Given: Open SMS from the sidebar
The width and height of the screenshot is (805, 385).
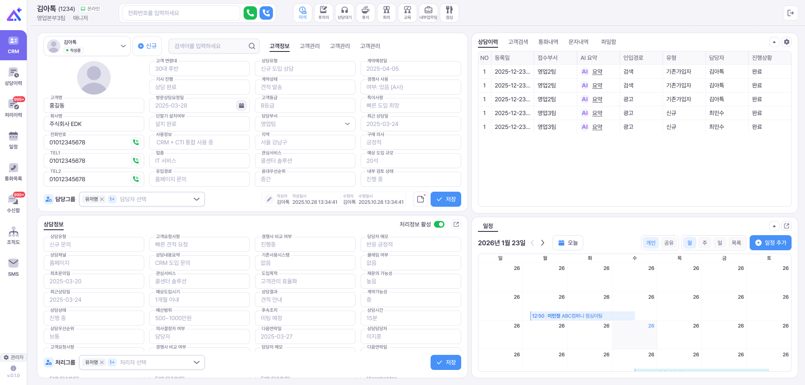Looking at the screenshot, I should pos(13,267).
